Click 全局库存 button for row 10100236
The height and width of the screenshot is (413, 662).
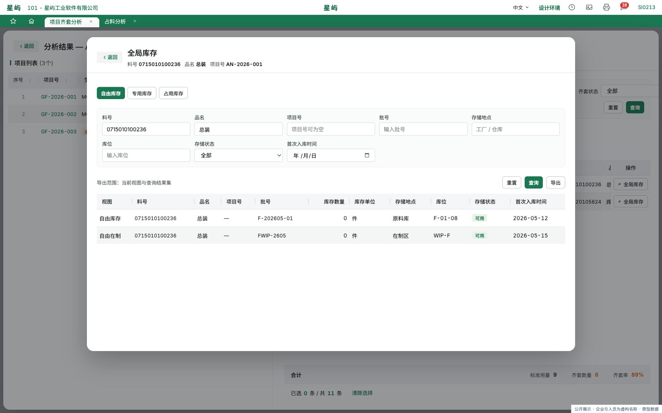(x=631, y=184)
